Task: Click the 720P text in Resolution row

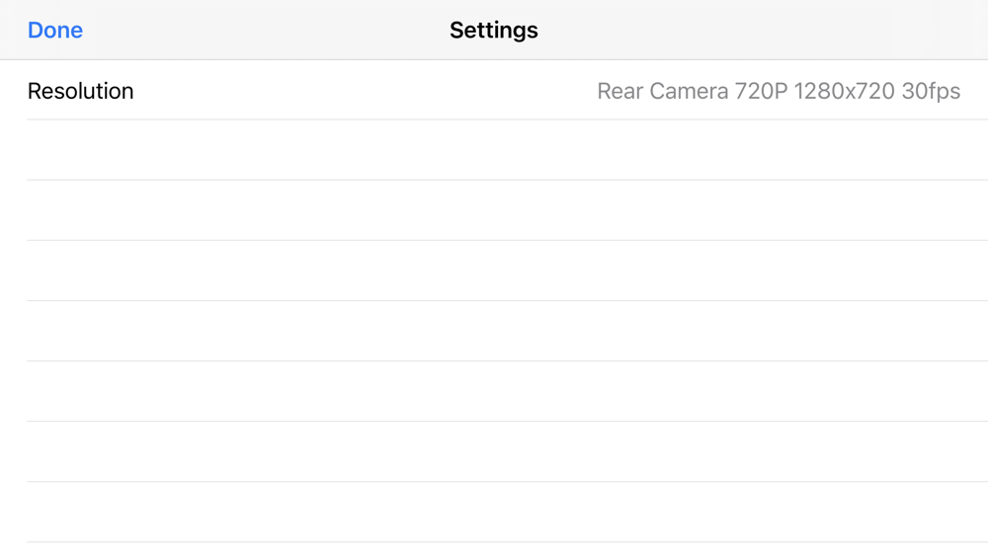Action: coord(761,92)
